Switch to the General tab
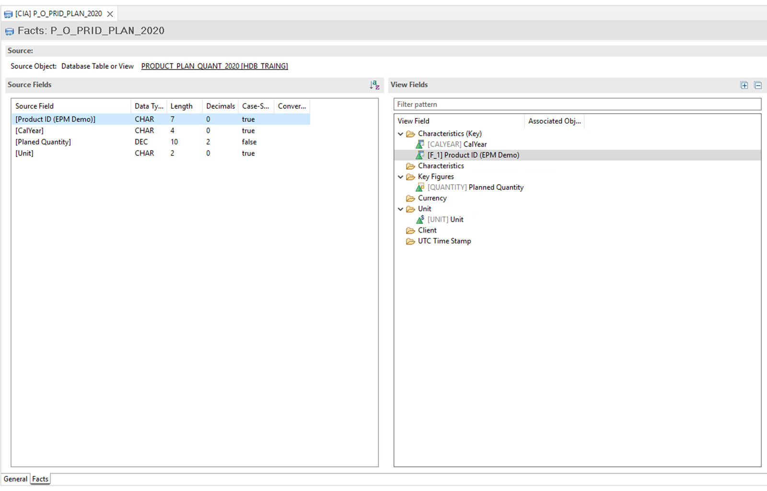 [15, 479]
